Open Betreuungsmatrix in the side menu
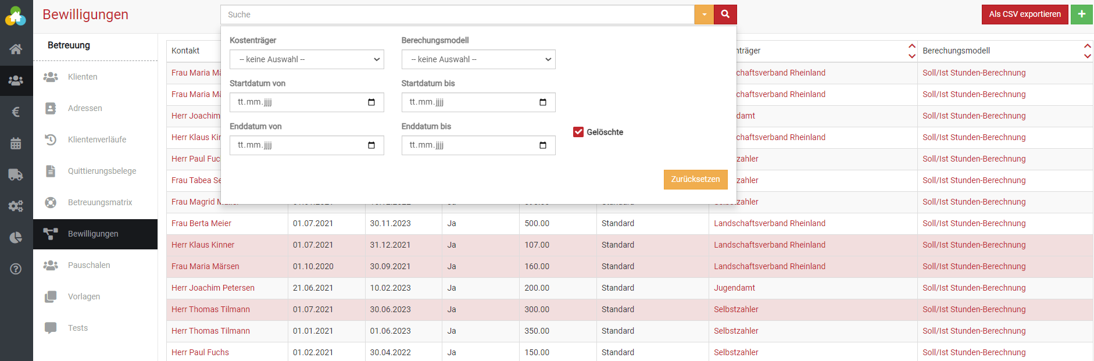1094x361 pixels. tap(100, 202)
